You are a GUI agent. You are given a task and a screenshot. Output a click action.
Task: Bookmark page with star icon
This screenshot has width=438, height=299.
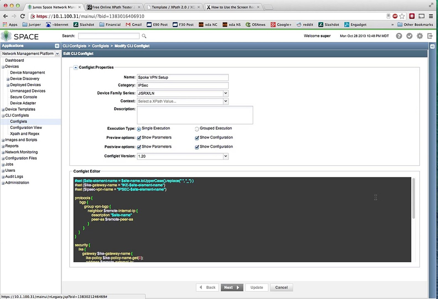coord(402,16)
